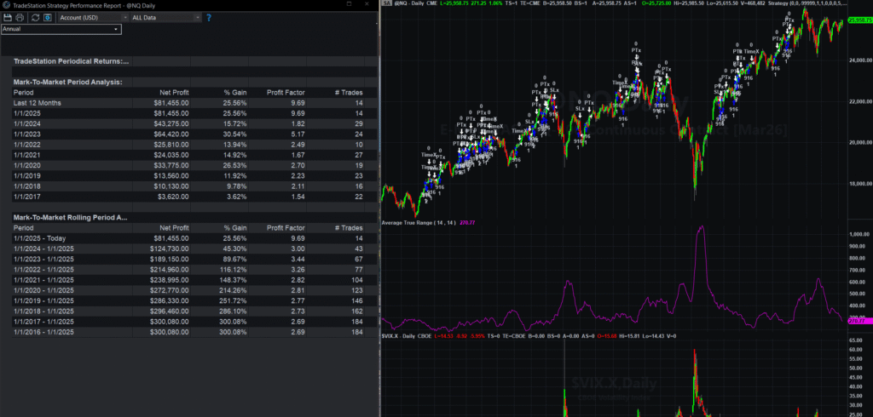
Task: Click the Print report icon
Action: point(19,17)
